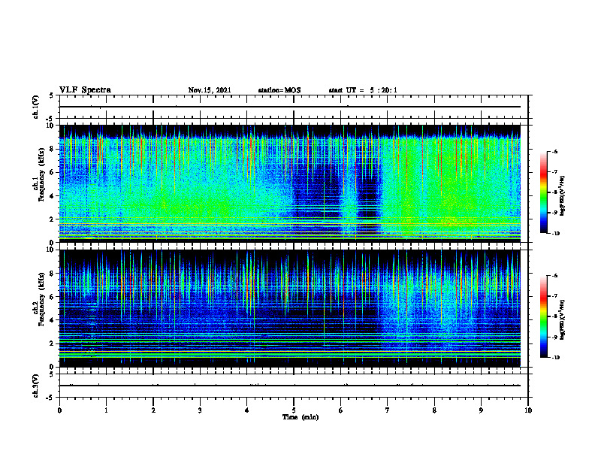Click the "-5" tick on ch.3(V) axis
The height and width of the screenshot is (460, 595).
(x=50, y=398)
